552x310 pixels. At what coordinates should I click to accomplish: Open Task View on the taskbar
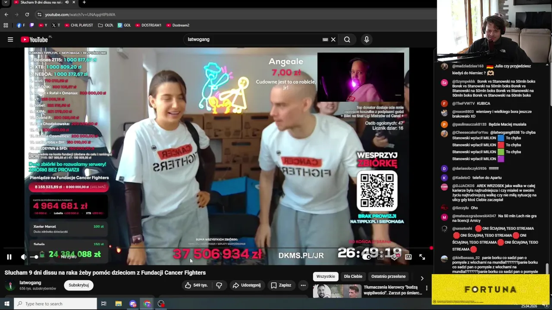click(104, 304)
